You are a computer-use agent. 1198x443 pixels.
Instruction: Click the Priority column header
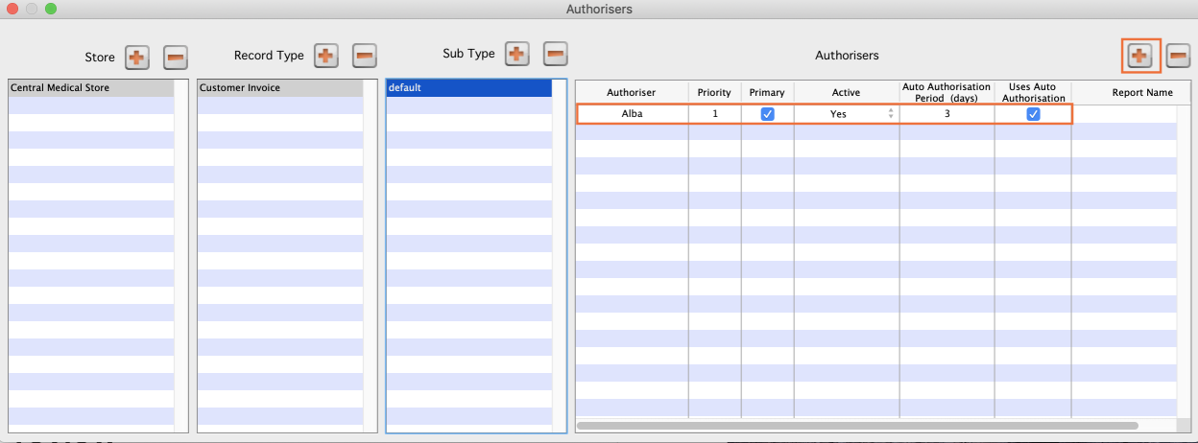714,93
